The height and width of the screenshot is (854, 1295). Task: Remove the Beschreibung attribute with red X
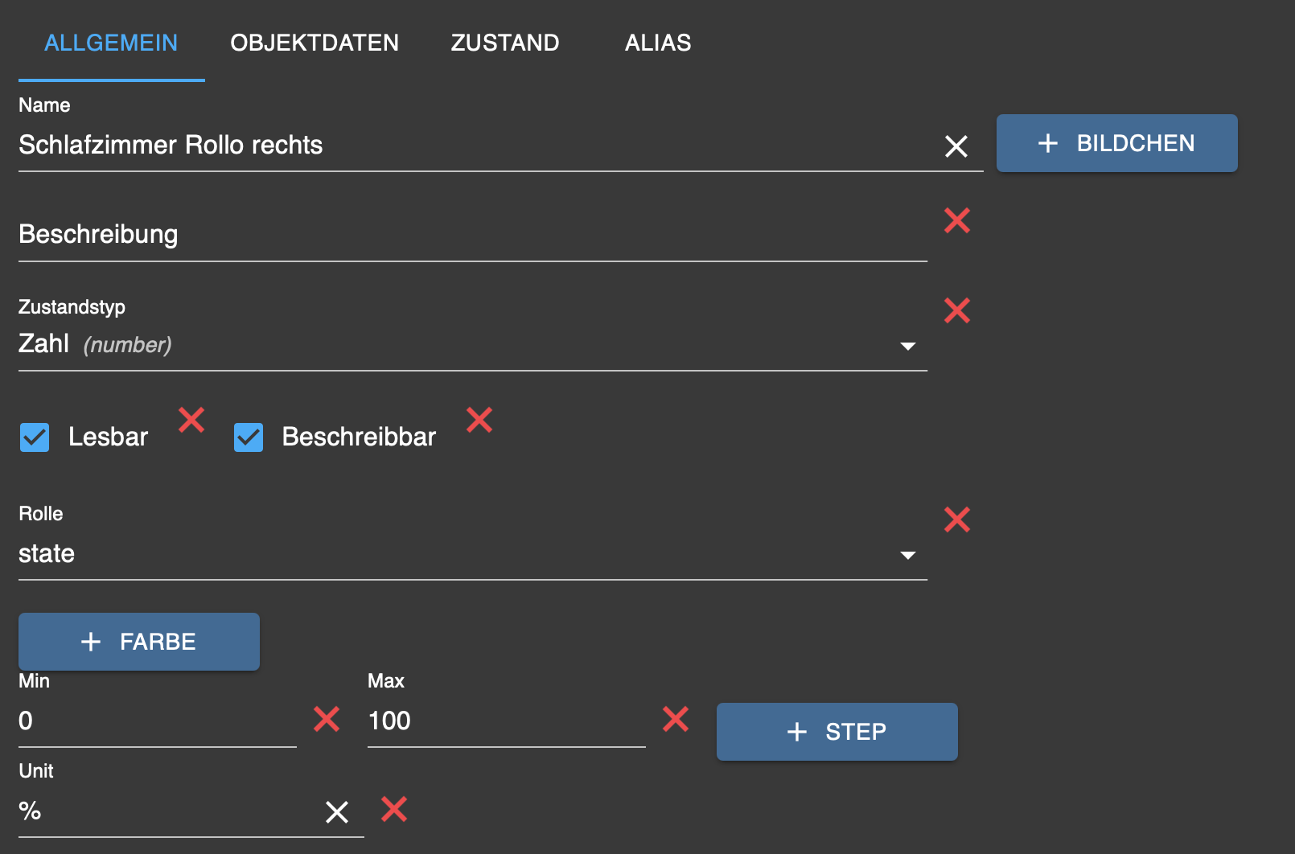click(x=956, y=220)
